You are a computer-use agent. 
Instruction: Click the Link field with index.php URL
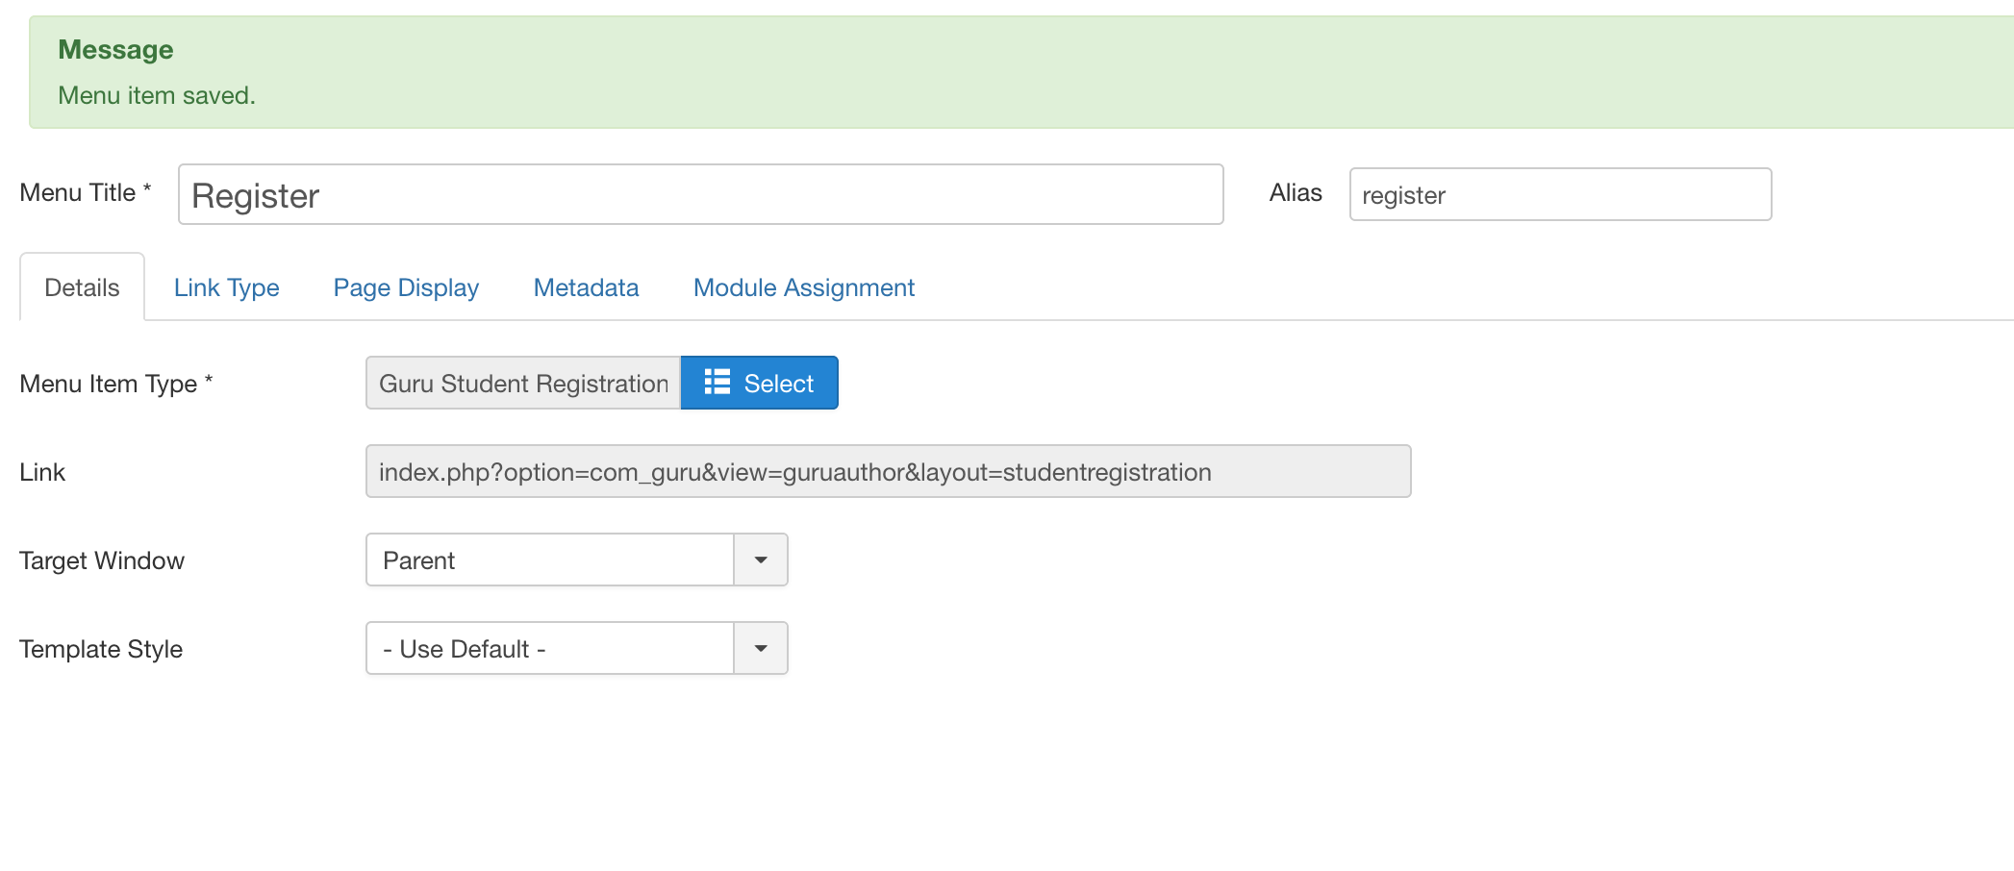pos(888,471)
